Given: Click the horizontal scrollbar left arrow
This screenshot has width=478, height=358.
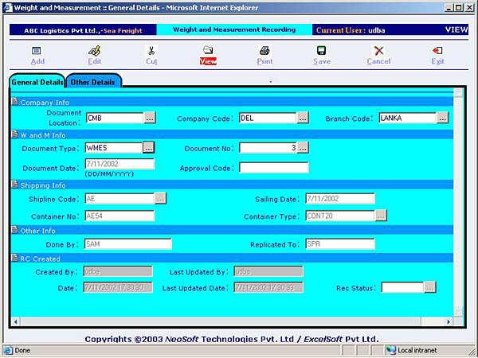Looking at the screenshot, I should point(15,321).
